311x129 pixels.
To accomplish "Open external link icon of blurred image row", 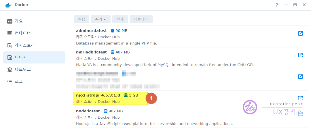I will coord(300,77).
